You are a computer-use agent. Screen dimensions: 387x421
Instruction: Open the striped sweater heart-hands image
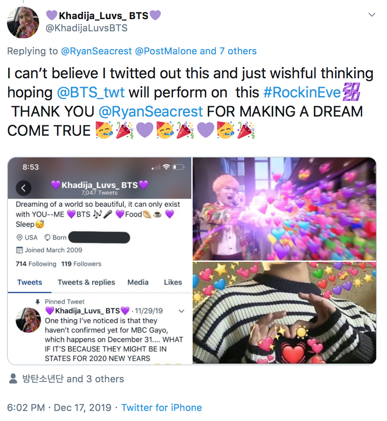pos(284,313)
